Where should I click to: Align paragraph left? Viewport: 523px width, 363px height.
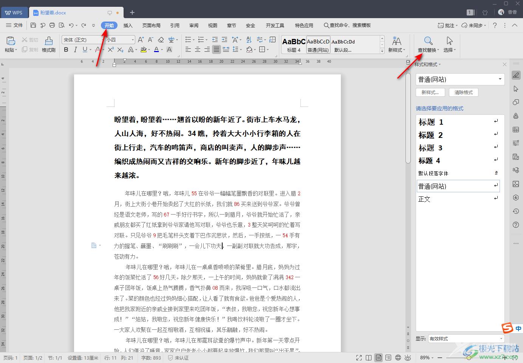[x=188, y=49]
